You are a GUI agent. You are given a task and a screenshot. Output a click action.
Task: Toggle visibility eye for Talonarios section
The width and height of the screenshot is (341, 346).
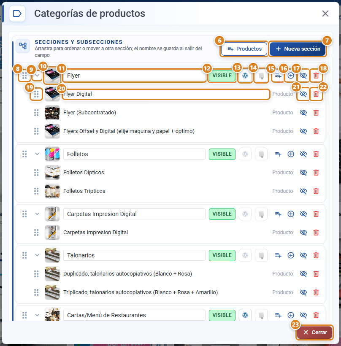303,255
